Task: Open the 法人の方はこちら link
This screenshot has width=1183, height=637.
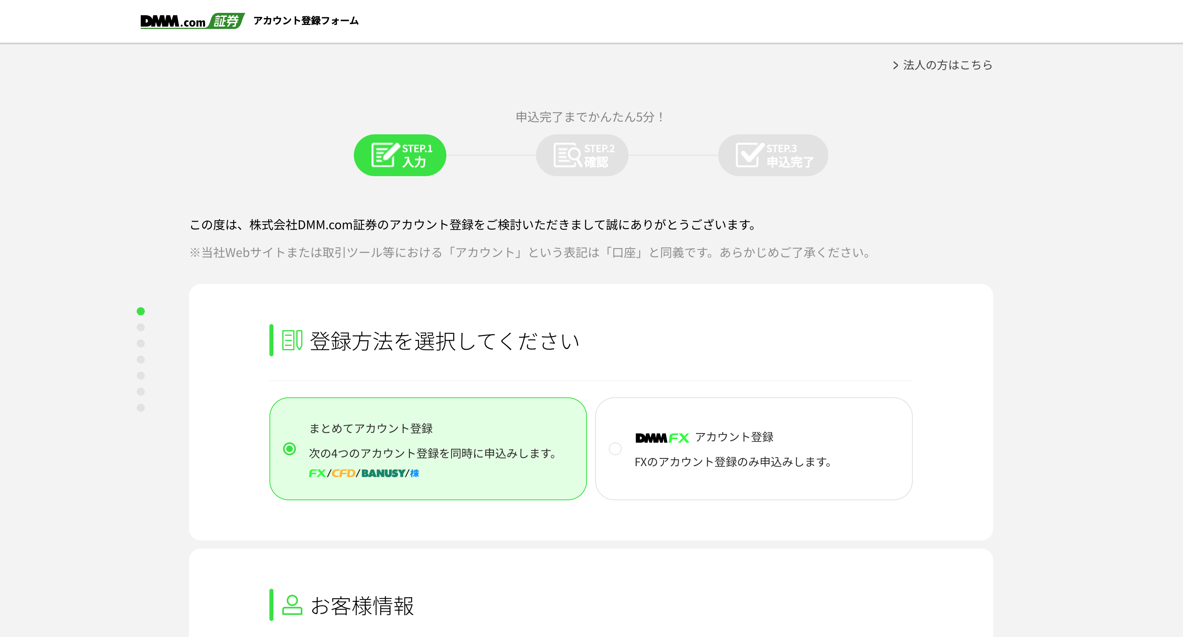Action: (947, 65)
